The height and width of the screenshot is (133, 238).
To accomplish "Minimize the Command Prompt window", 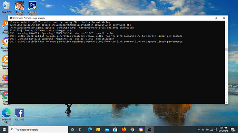I will 208,18.
